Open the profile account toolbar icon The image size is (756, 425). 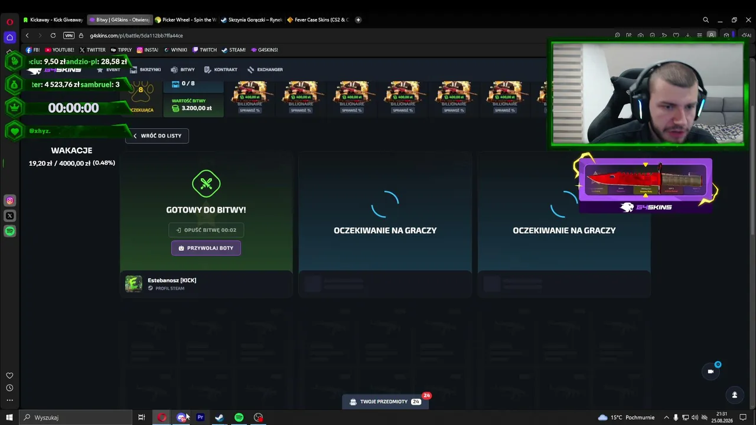[711, 35]
